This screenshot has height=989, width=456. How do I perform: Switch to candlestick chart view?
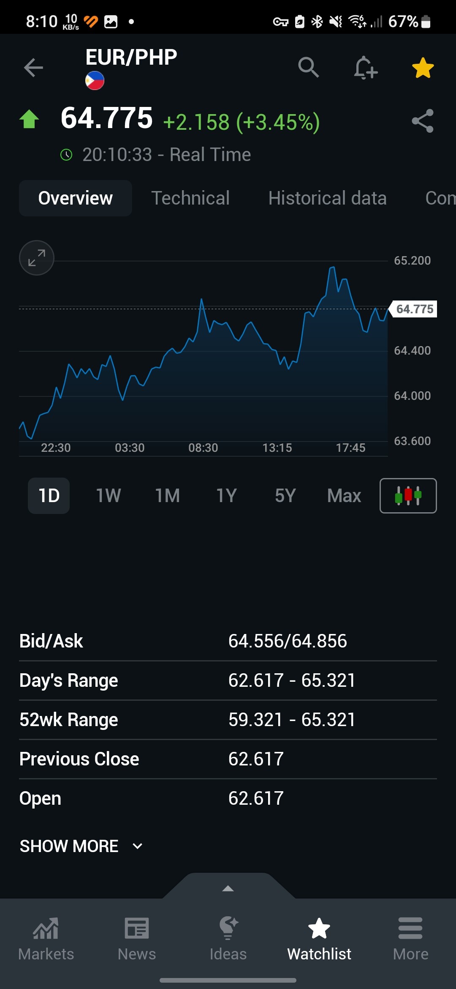click(x=408, y=496)
